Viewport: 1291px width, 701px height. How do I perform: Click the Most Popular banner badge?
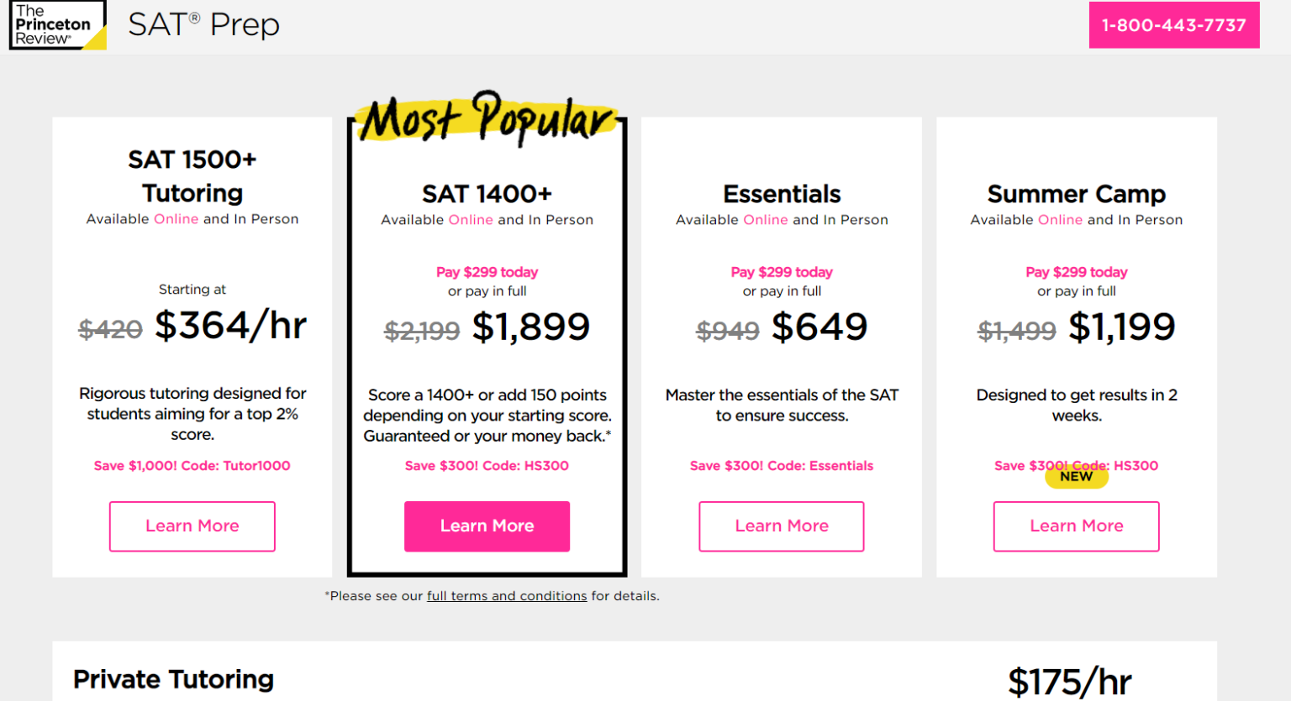pos(487,119)
